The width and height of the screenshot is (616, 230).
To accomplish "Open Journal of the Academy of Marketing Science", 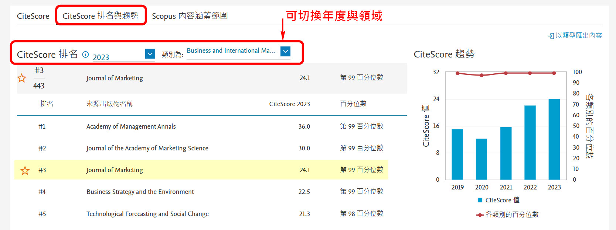I will 147,148.
